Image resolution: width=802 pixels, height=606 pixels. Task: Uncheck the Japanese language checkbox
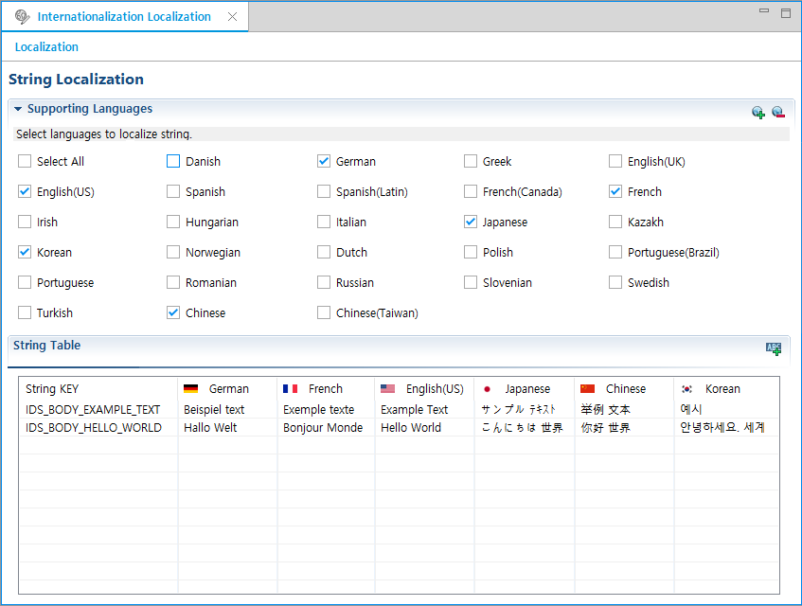tap(470, 222)
